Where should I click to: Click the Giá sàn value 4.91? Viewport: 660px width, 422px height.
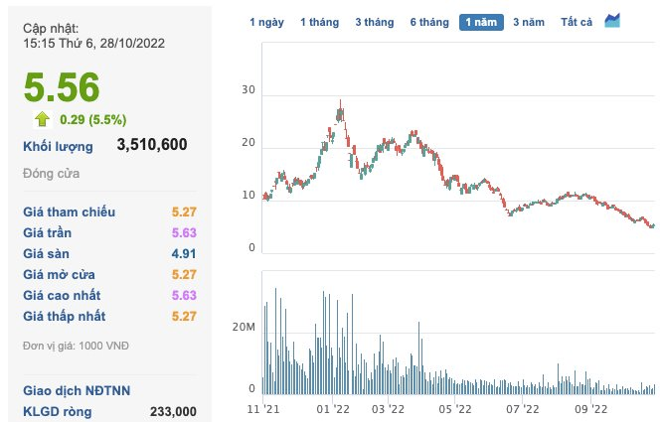pos(184,253)
